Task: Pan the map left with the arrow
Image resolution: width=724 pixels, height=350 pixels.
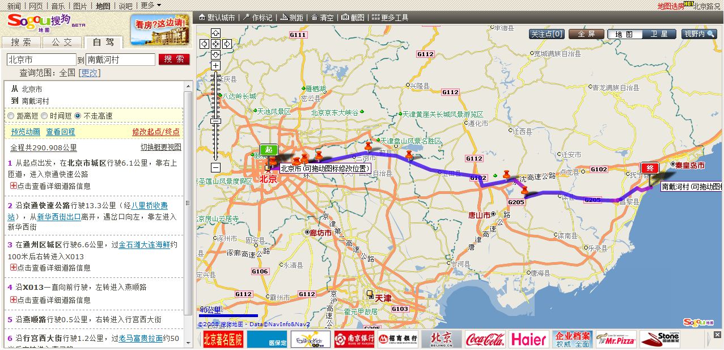Action: pyautogui.click(x=205, y=44)
